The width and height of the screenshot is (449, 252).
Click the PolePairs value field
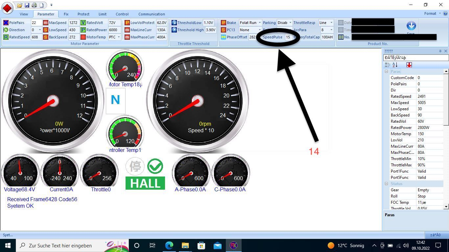[36, 23]
